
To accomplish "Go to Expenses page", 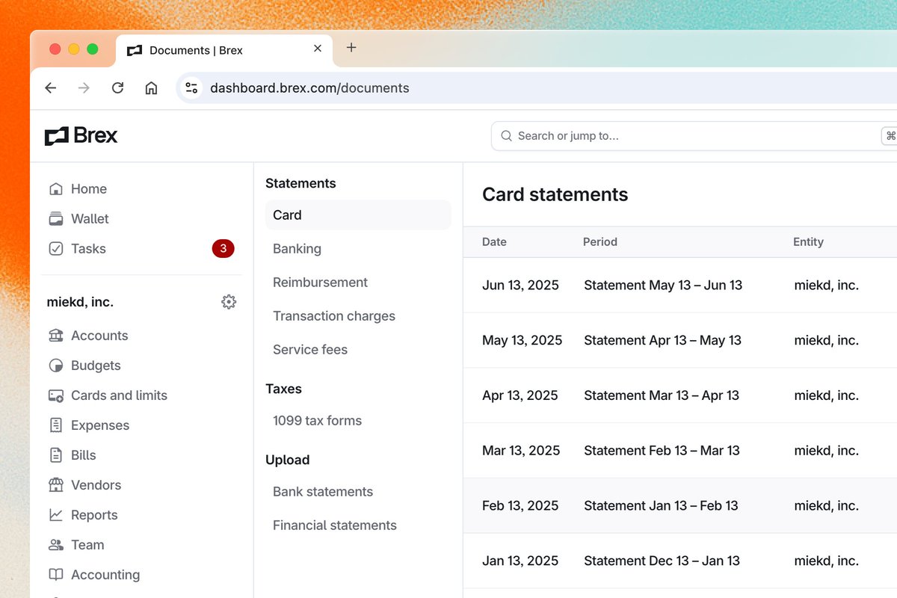I will coord(100,425).
